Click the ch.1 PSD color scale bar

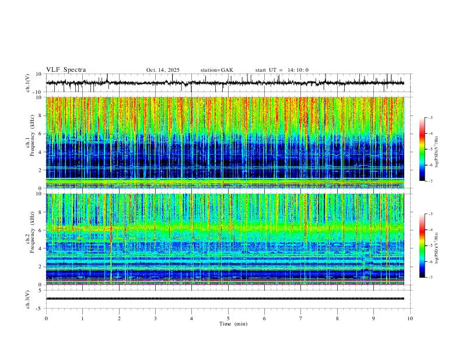pos(422,149)
